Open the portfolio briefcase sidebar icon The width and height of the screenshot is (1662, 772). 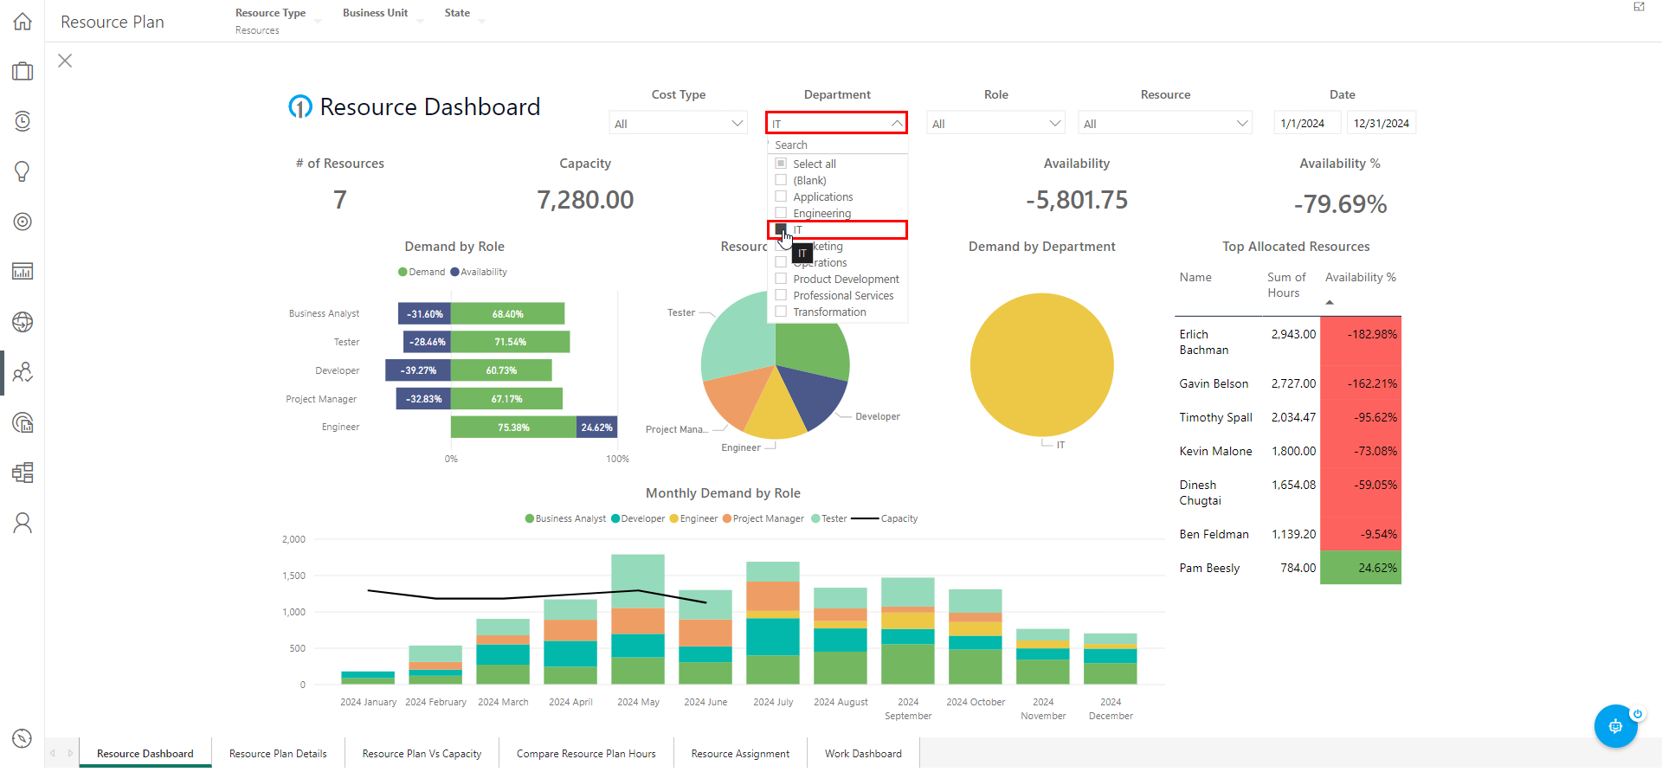(23, 71)
